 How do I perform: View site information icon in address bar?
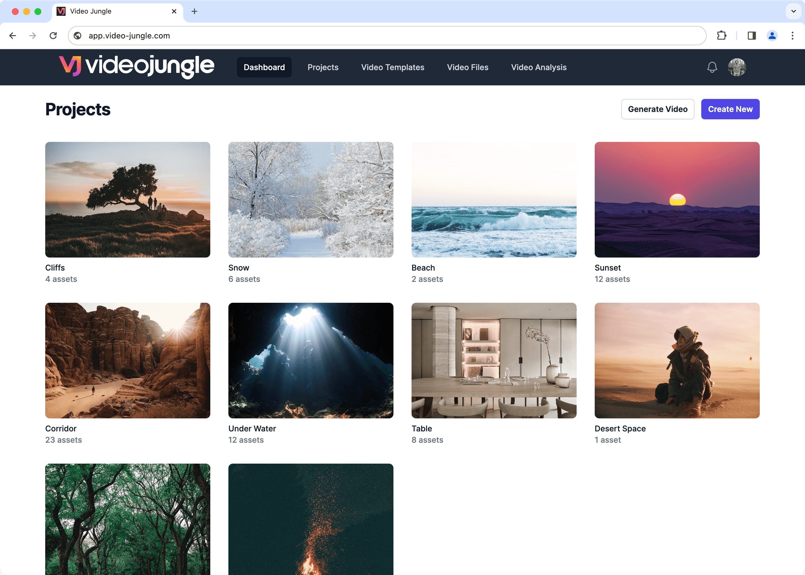coord(77,35)
